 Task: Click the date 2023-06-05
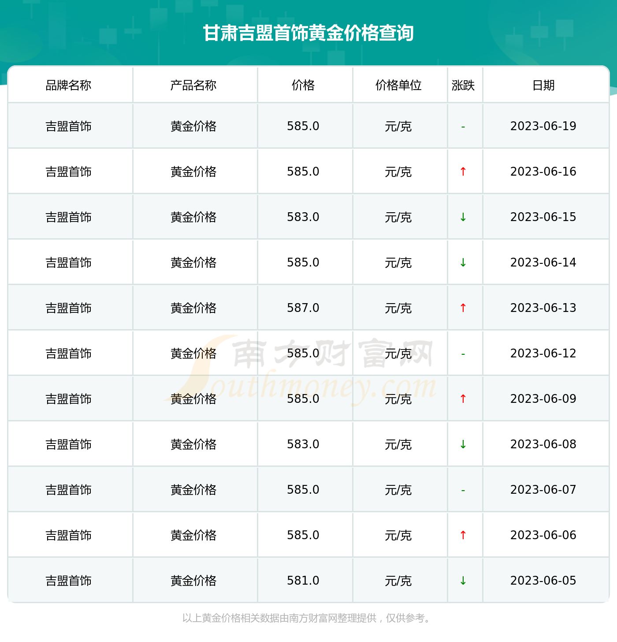point(543,581)
